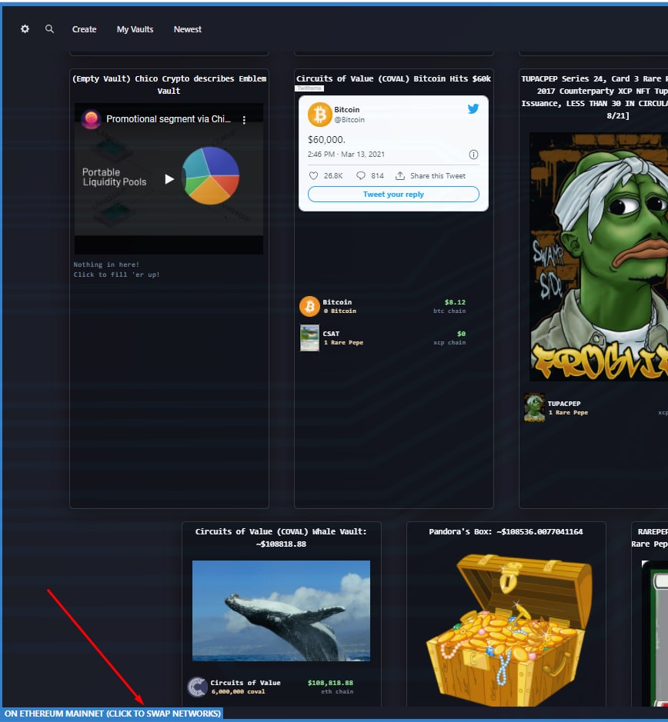The height and width of the screenshot is (722, 668).
Task: Click the $108,818.88 coval value
Action: tap(330, 683)
